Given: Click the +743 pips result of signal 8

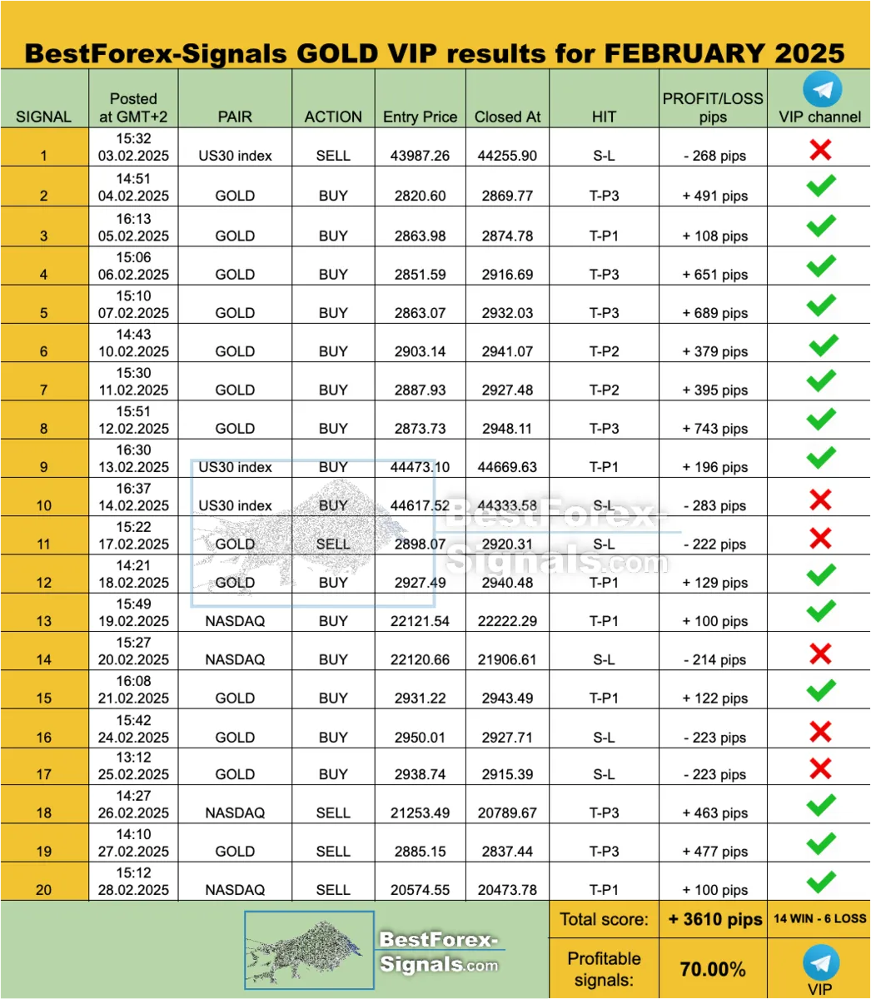Looking at the screenshot, I should [x=715, y=429].
